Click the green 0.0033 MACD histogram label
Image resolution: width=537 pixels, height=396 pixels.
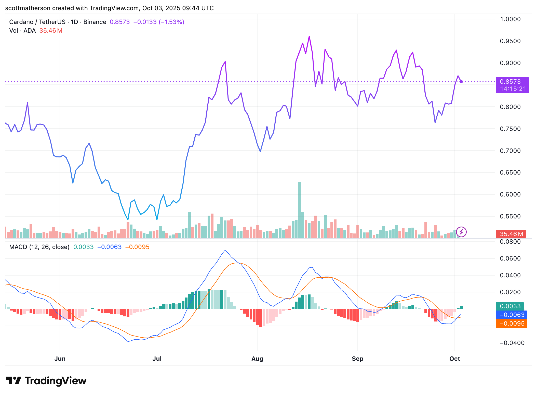[509, 306]
